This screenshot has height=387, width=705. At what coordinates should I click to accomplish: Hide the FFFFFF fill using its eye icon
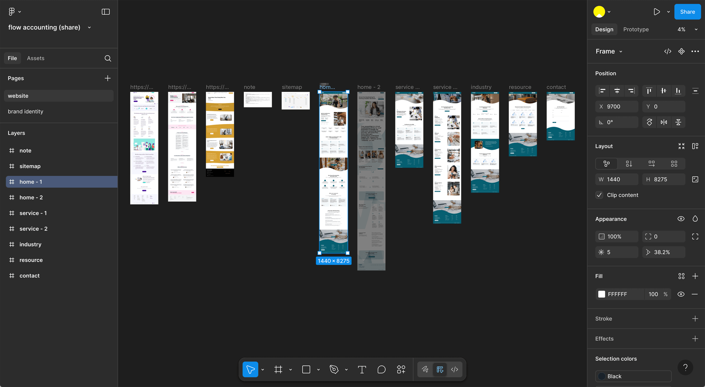(681, 294)
